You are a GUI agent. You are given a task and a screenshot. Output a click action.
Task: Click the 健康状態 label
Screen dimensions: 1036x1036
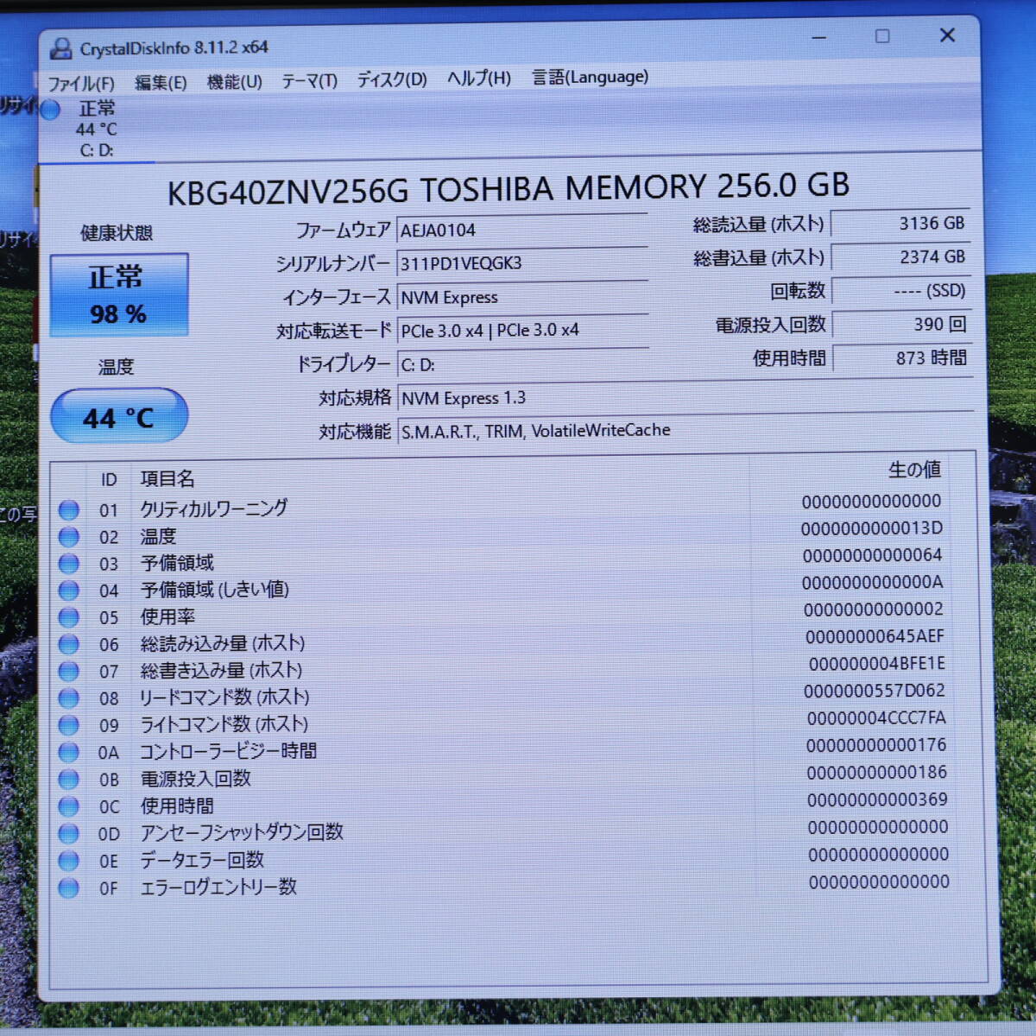(x=116, y=233)
